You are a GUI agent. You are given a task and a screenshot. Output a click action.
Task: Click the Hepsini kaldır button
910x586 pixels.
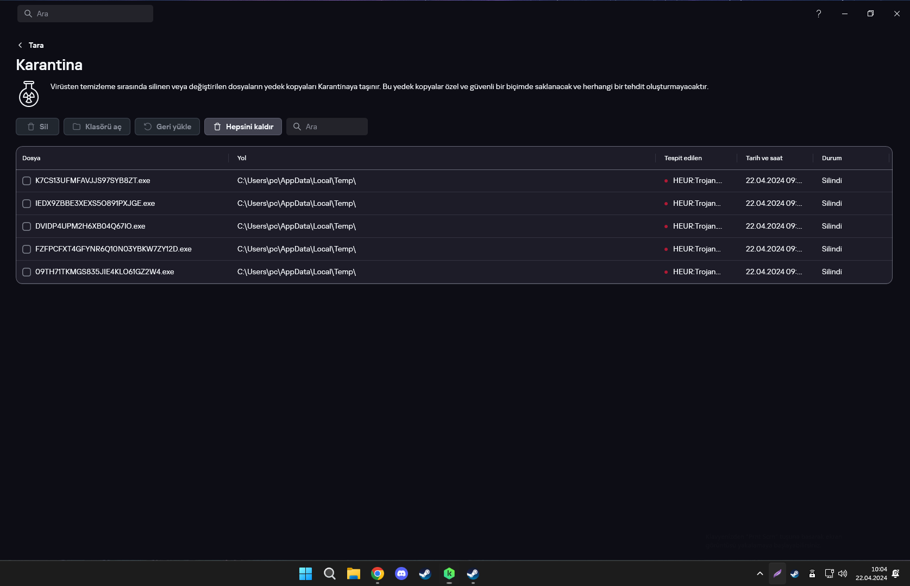[x=243, y=127]
